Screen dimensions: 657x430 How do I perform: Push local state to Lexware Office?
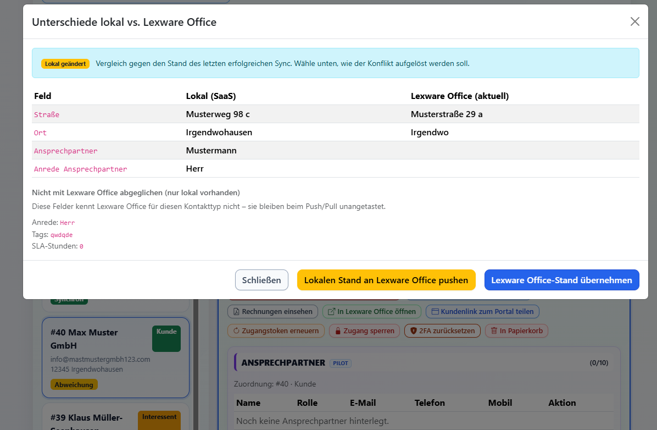tap(386, 280)
